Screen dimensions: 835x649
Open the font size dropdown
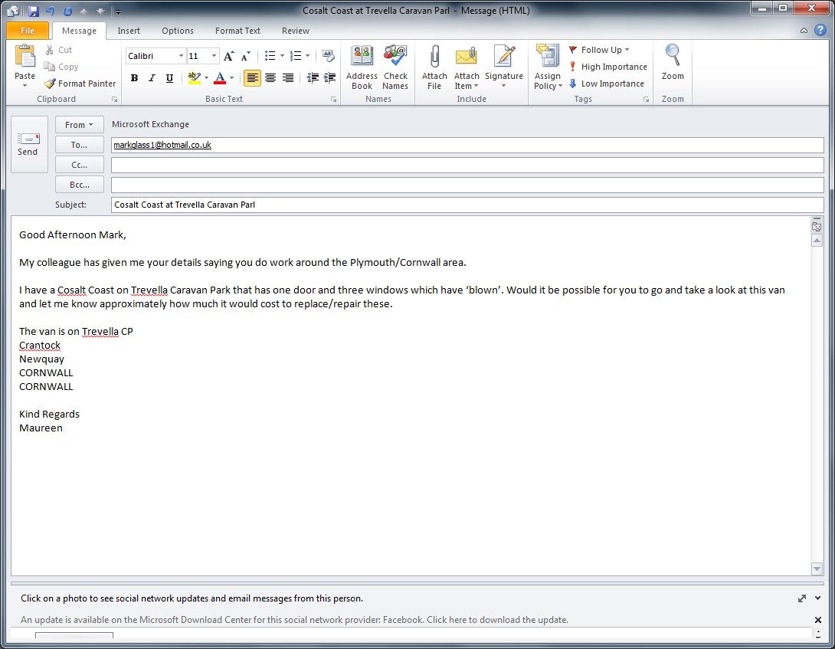click(x=214, y=56)
